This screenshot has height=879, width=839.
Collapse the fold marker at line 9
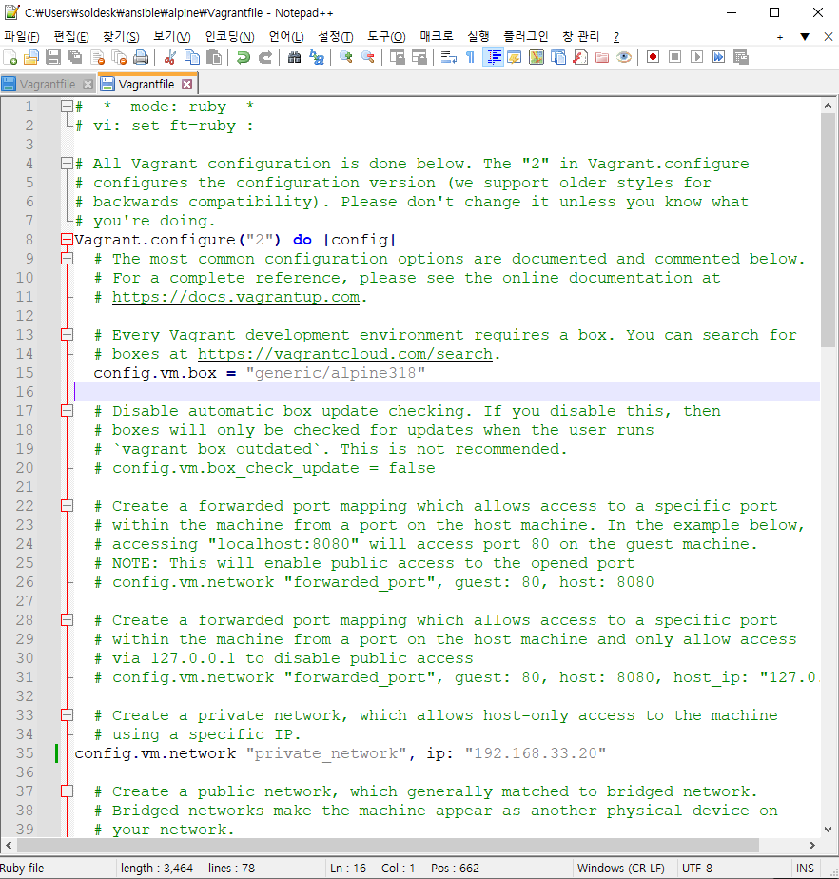(67, 259)
